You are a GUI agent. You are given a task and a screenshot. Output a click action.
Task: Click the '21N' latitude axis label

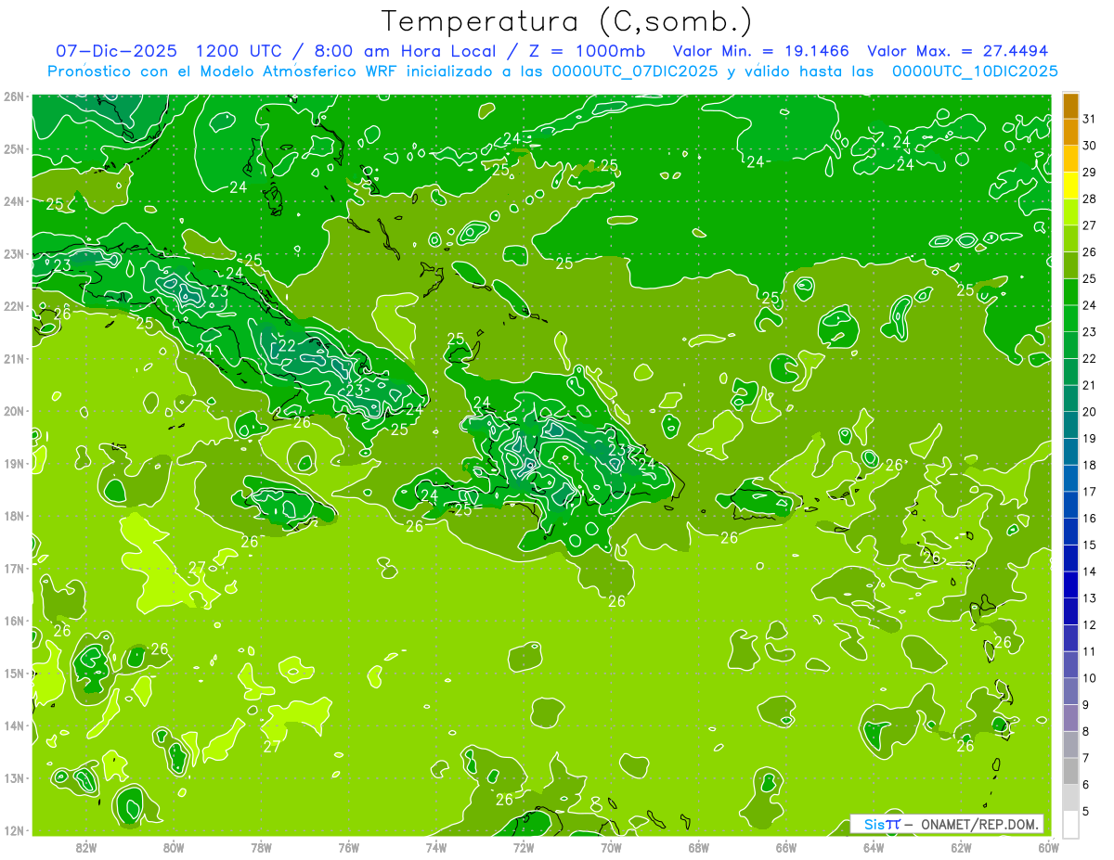pyautogui.click(x=13, y=359)
